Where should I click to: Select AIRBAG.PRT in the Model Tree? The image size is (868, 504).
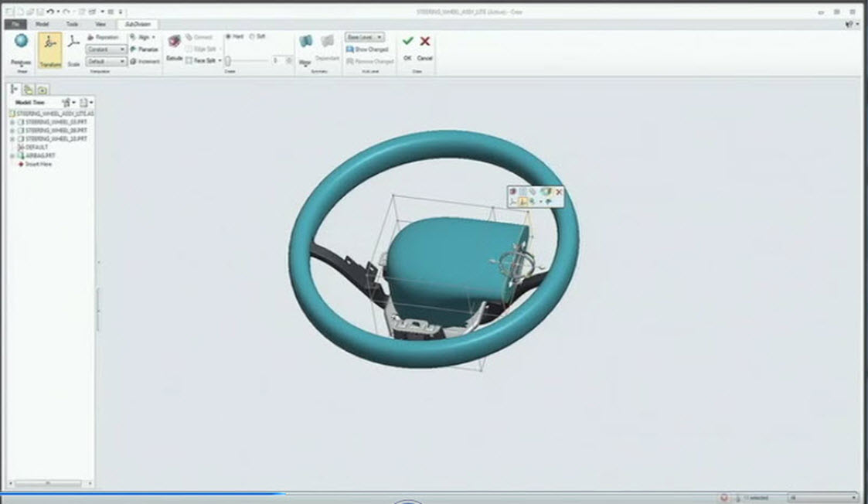point(36,155)
